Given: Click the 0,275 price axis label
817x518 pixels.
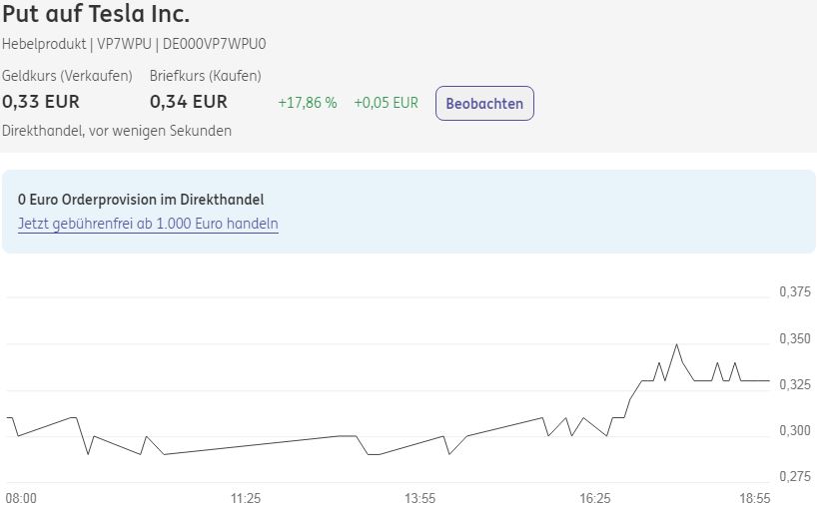Looking at the screenshot, I should point(795,476).
